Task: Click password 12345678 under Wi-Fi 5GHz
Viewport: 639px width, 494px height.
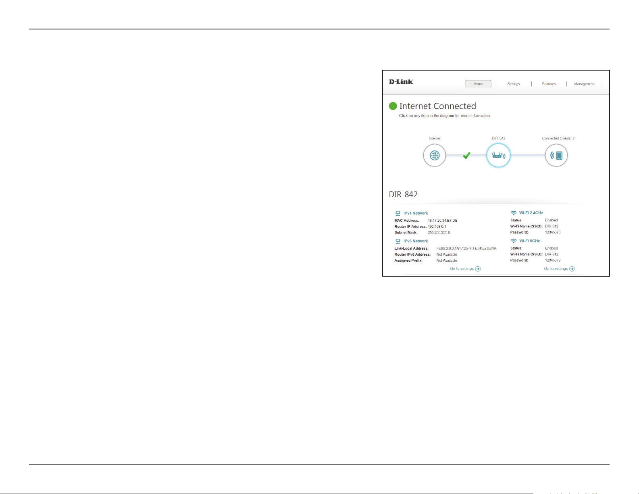Action: (553, 260)
